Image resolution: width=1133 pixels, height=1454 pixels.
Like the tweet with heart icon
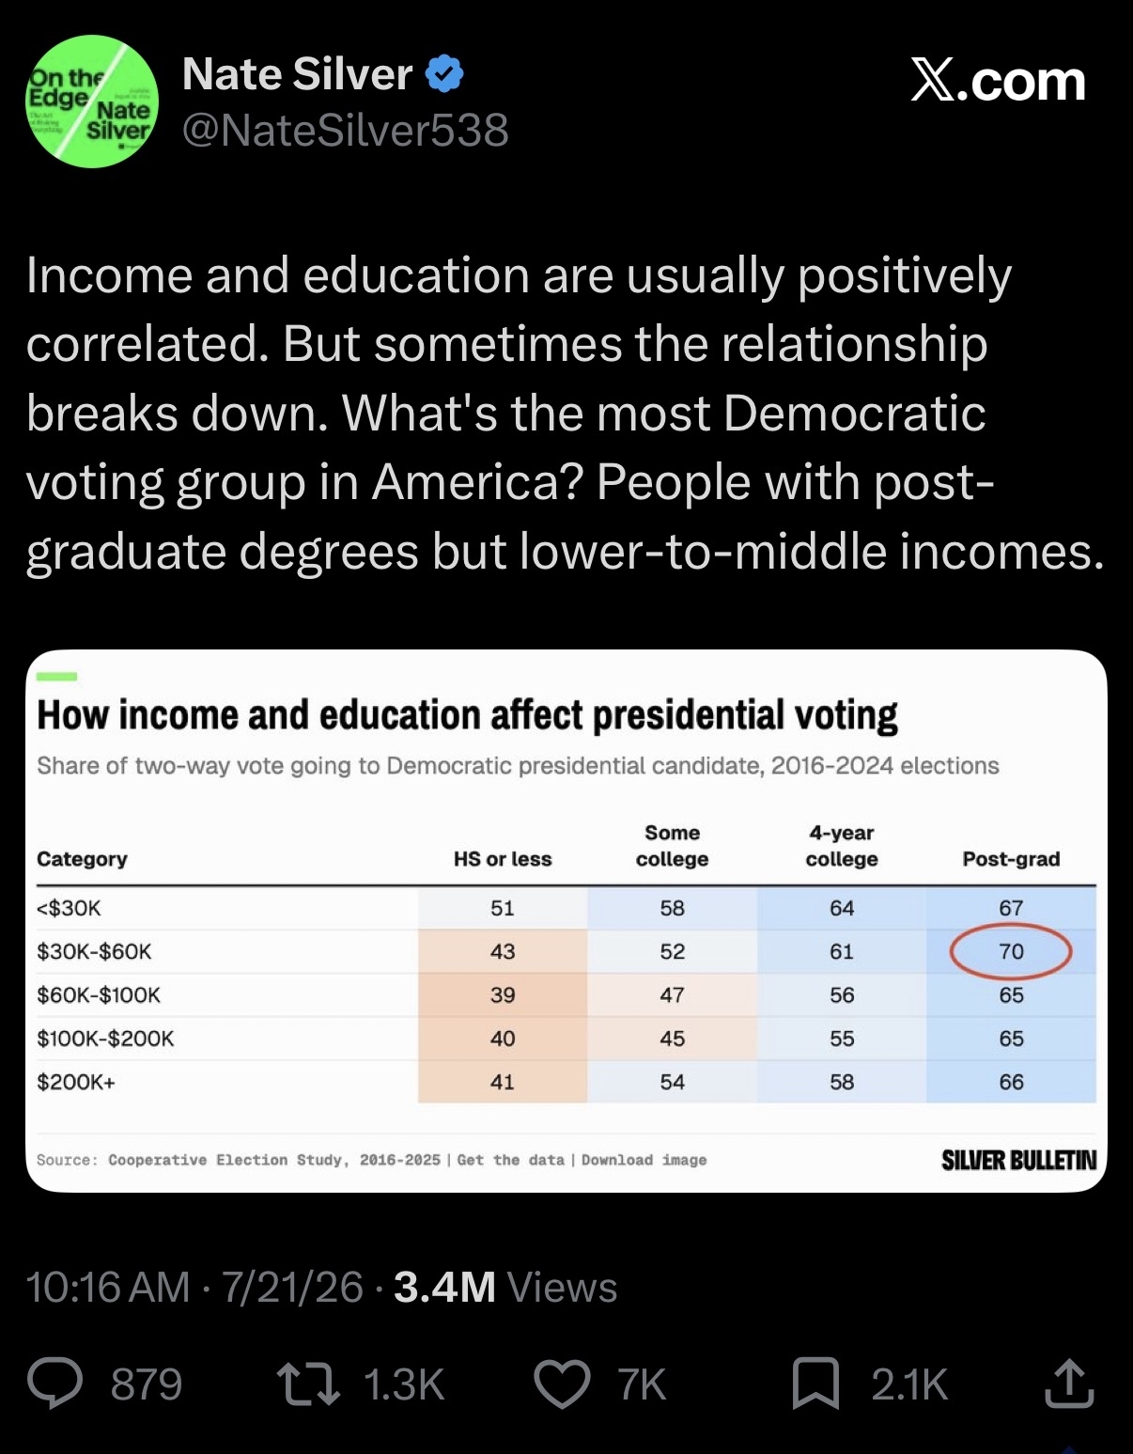[562, 1384]
